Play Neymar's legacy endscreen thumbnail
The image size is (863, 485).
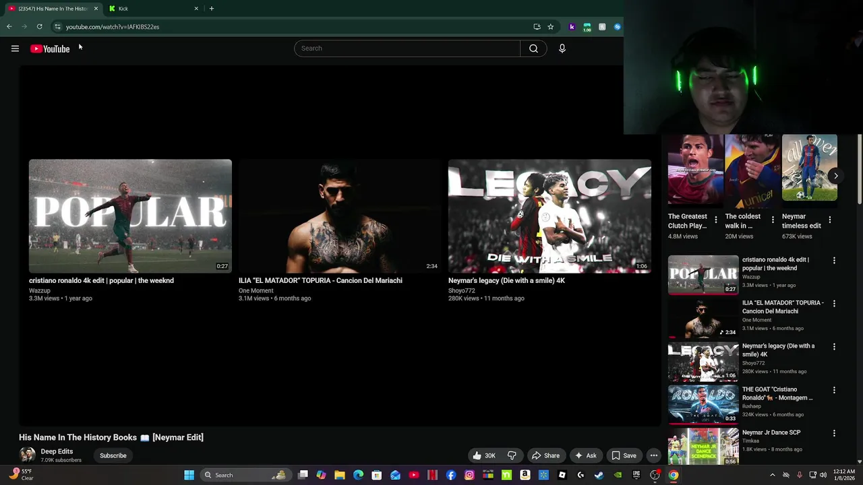point(549,216)
